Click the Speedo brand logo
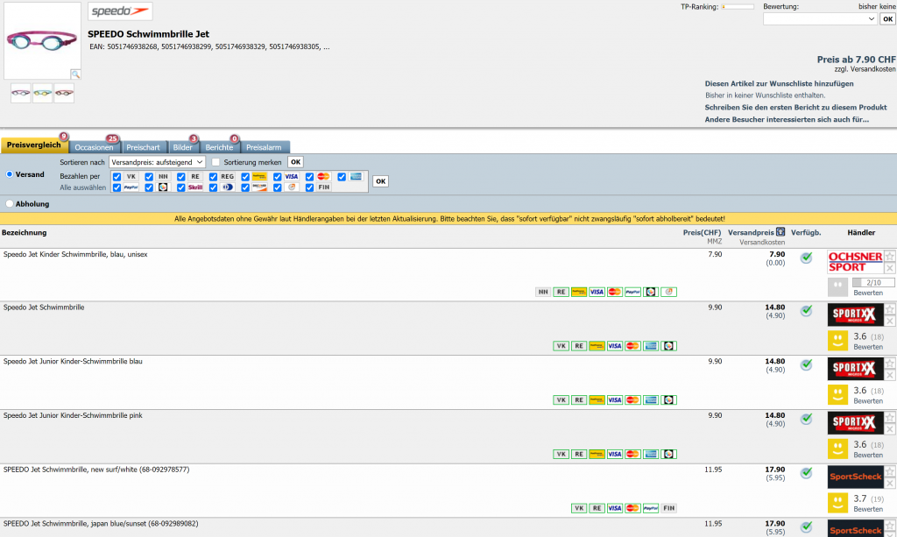897x537 pixels. 120,11
